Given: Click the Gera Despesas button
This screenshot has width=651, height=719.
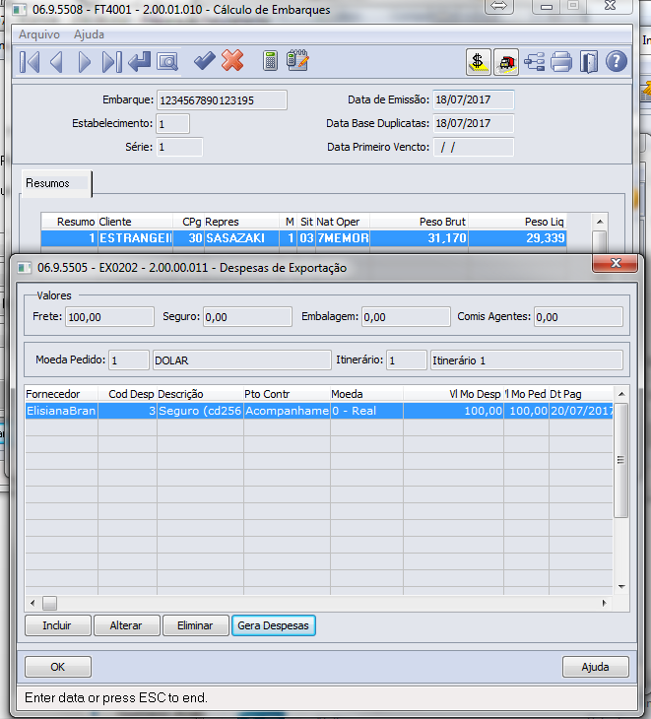Looking at the screenshot, I should [x=273, y=625].
